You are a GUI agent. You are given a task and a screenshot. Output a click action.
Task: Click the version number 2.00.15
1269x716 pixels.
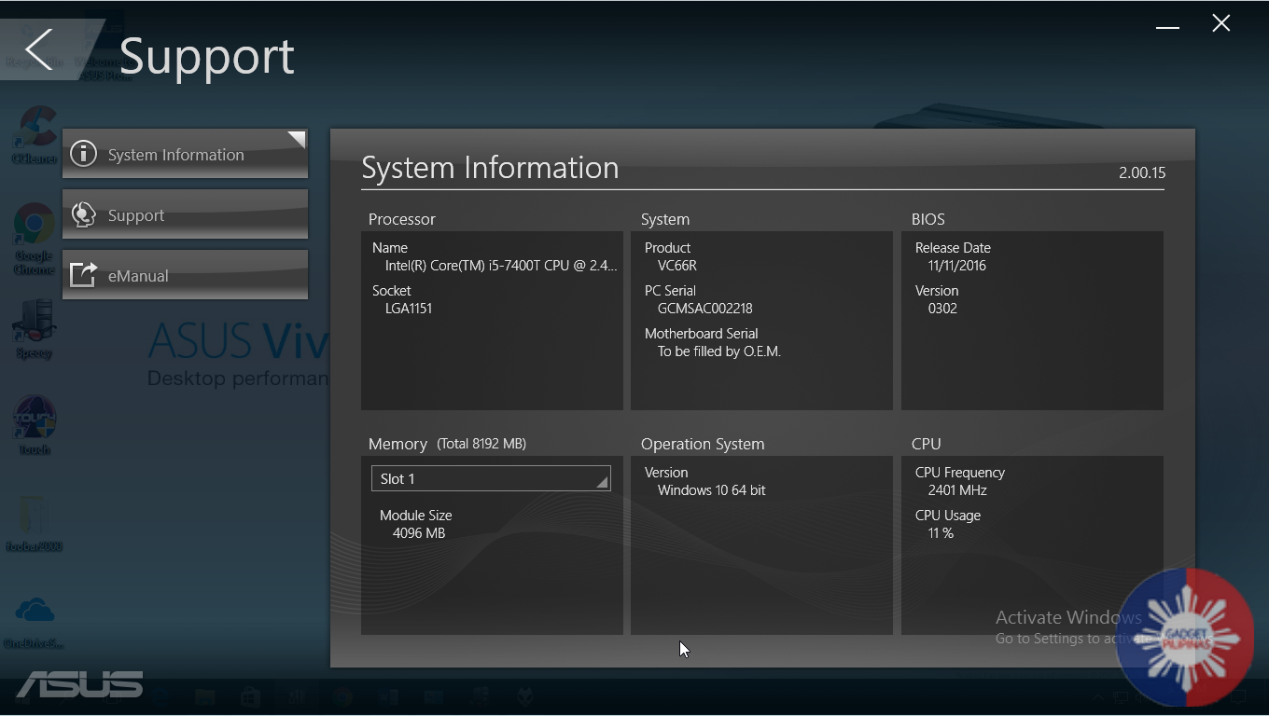pyautogui.click(x=1142, y=172)
